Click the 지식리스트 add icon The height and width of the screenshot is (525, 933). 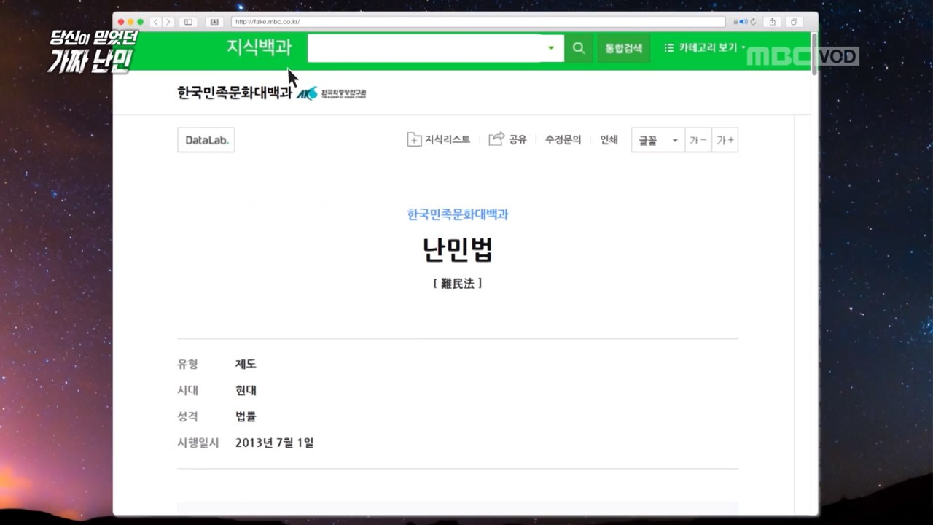tap(414, 140)
